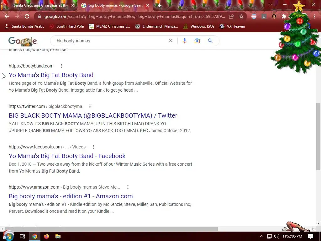Click the grey 's' extension icon

point(264,16)
